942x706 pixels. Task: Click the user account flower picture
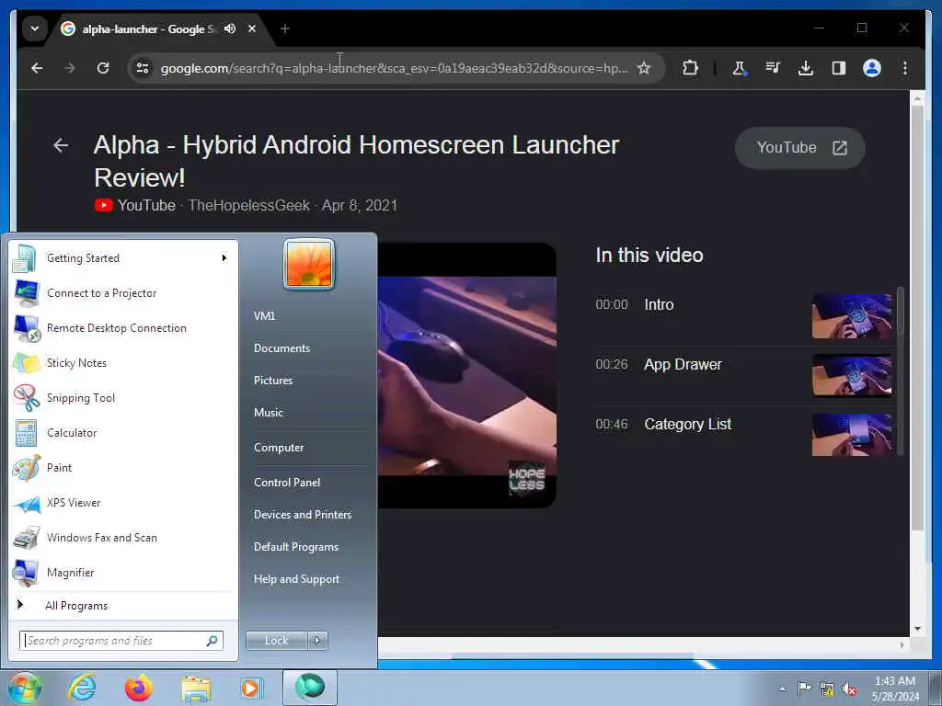[309, 264]
